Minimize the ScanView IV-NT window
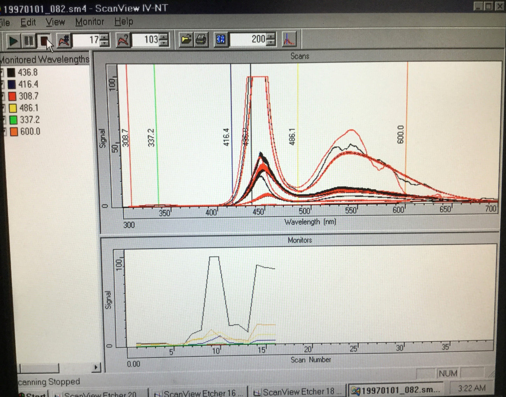The height and width of the screenshot is (397, 506). [x=478, y=6]
